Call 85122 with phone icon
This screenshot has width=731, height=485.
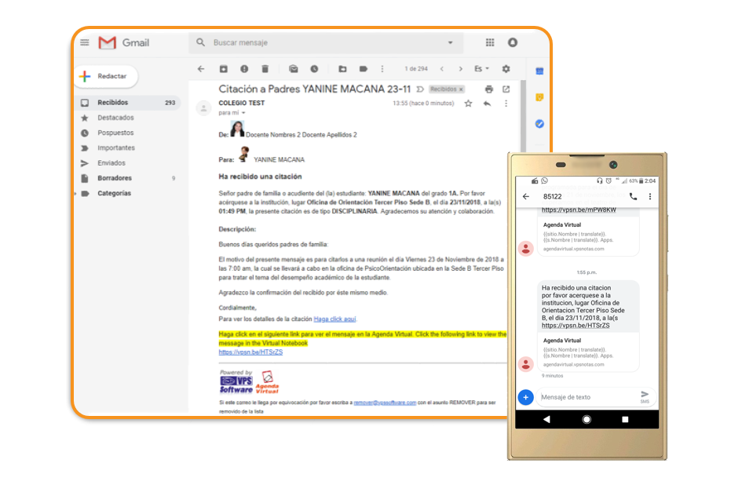tap(633, 197)
